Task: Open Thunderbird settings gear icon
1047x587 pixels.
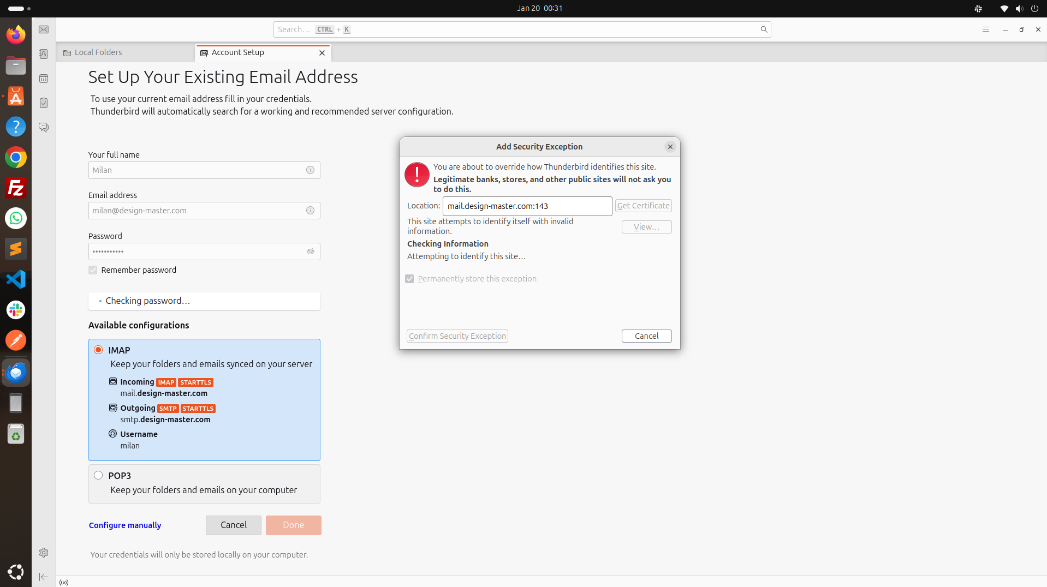Action: [44, 553]
